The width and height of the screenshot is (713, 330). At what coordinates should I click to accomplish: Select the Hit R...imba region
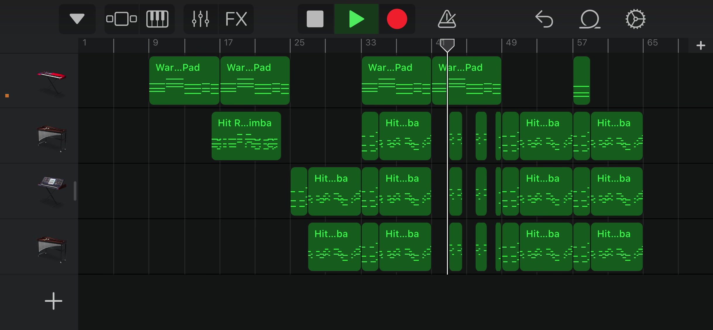click(246, 136)
